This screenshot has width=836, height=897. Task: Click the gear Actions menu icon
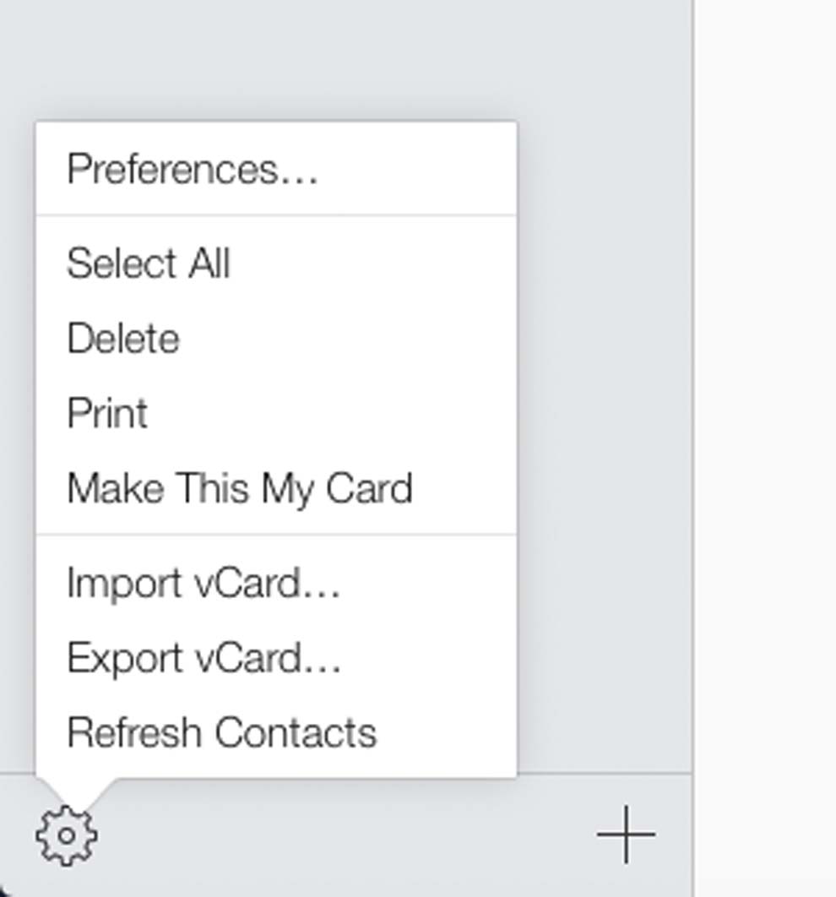tap(67, 835)
